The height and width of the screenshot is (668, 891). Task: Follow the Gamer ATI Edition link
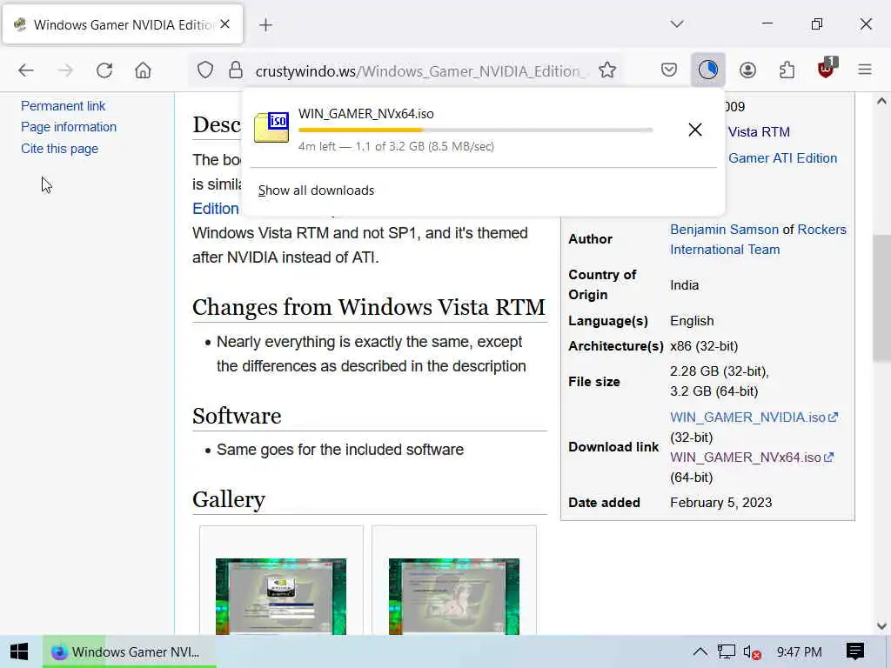[783, 158]
